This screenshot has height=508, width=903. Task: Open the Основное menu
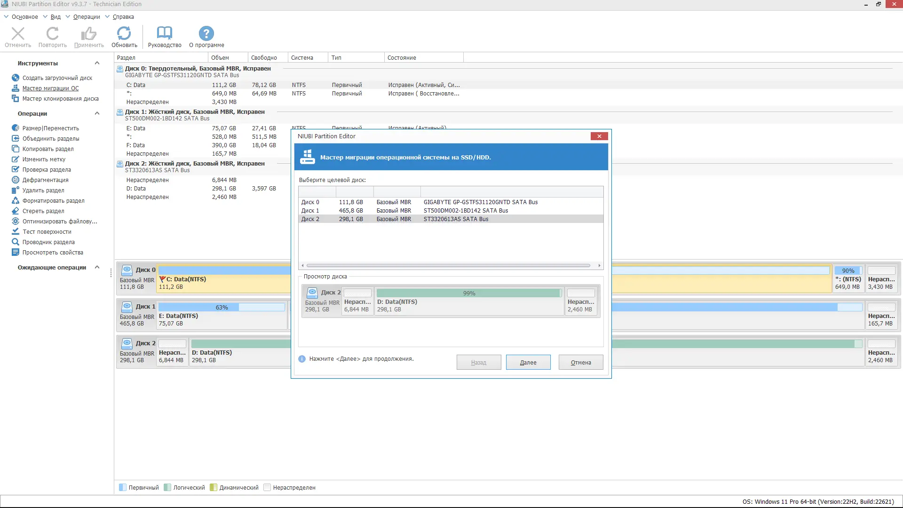click(24, 17)
